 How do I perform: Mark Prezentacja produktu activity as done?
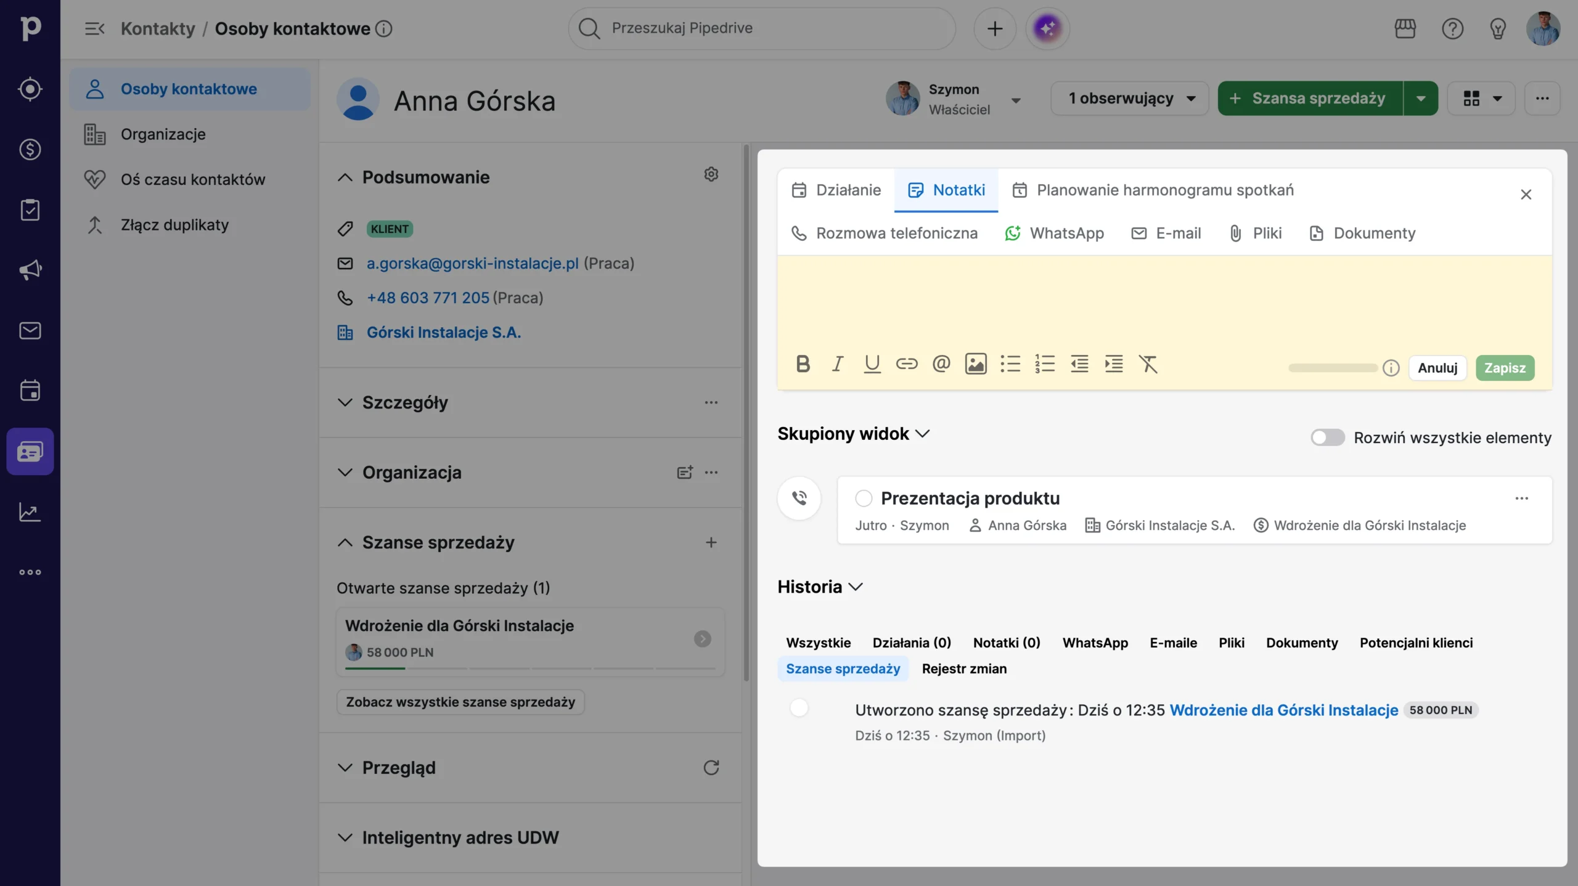coord(864,498)
